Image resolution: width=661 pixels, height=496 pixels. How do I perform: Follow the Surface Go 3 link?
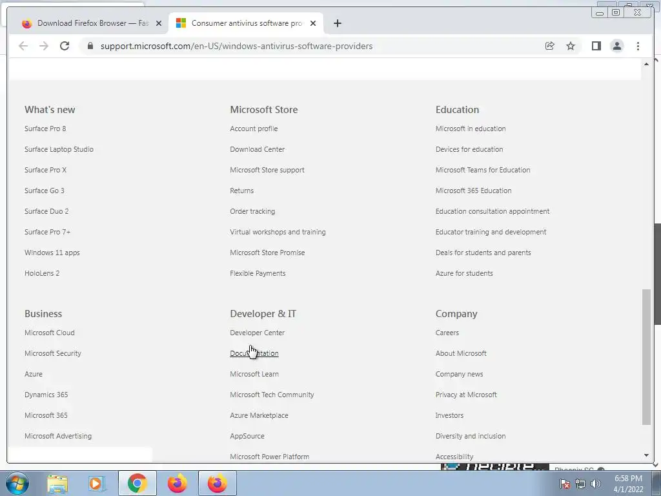(x=45, y=191)
